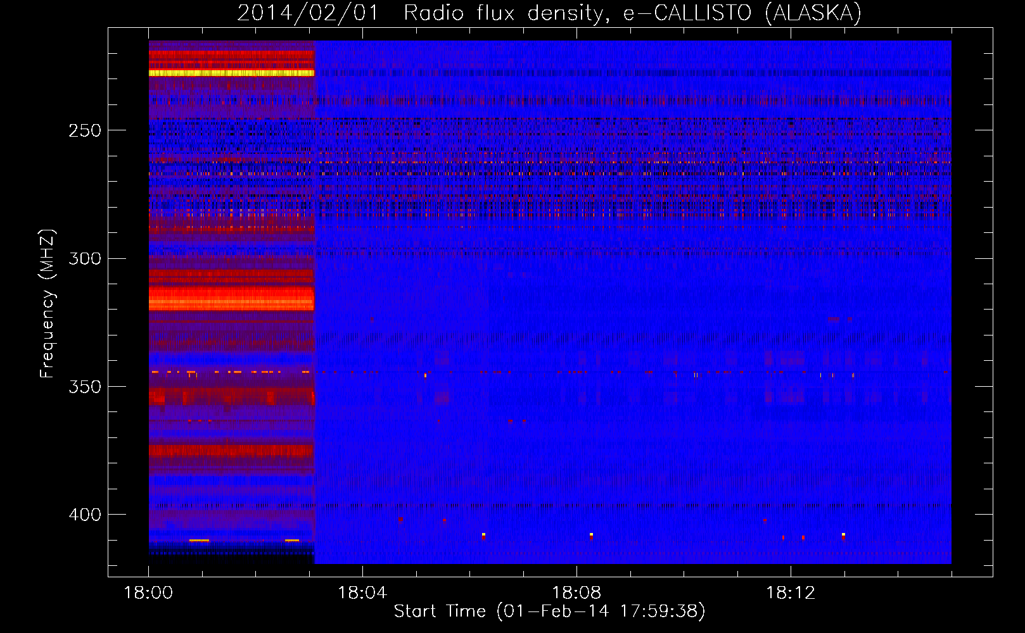This screenshot has width=1025, height=633.
Task: Click the 250 frequency tick label
Action: (x=85, y=130)
